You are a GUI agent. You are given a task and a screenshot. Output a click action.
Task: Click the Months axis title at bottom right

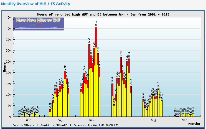[x=194, y=123]
